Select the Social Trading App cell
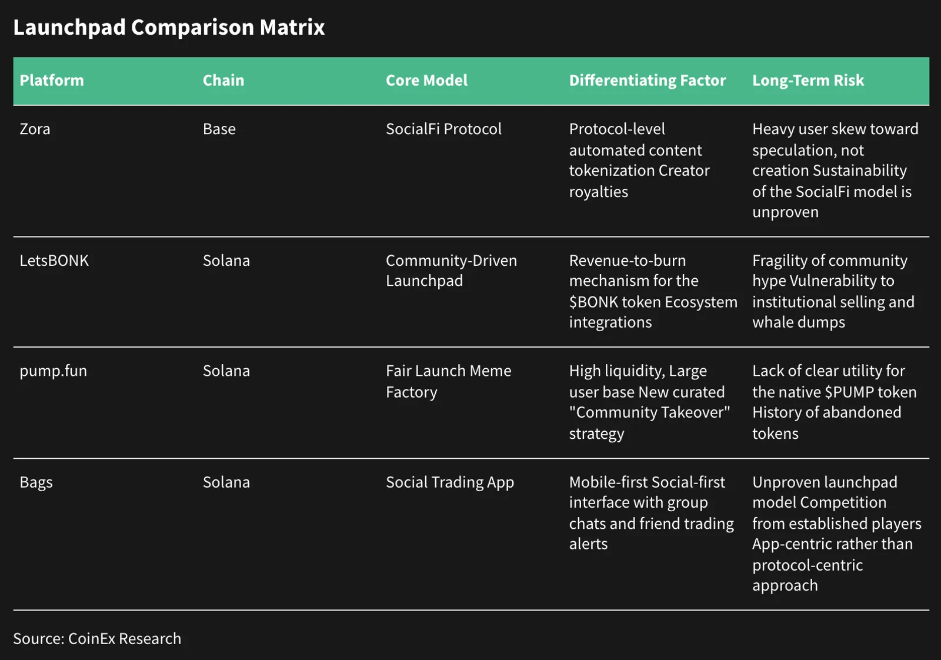 pyautogui.click(x=450, y=482)
